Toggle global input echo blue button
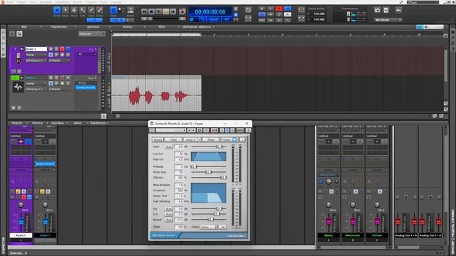 [288, 9]
